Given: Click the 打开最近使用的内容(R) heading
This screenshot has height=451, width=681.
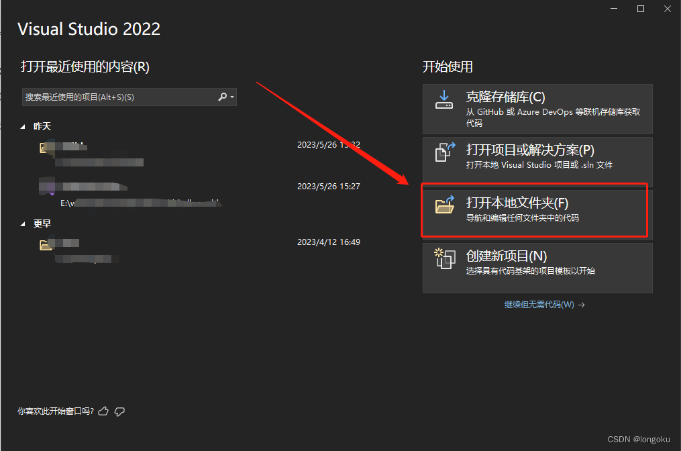Looking at the screenshot, I should tap(85, 67).
